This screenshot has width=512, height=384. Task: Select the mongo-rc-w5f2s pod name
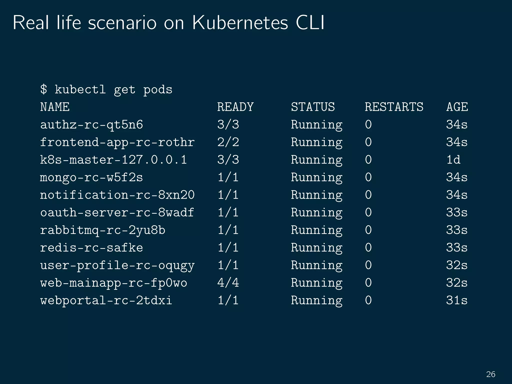(91, 177)
